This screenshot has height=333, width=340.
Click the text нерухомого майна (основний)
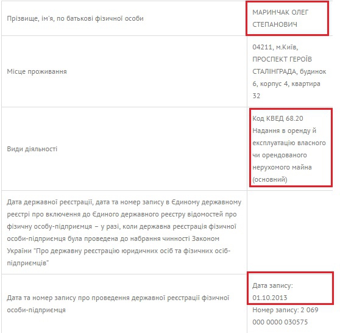tap(282, 173)
